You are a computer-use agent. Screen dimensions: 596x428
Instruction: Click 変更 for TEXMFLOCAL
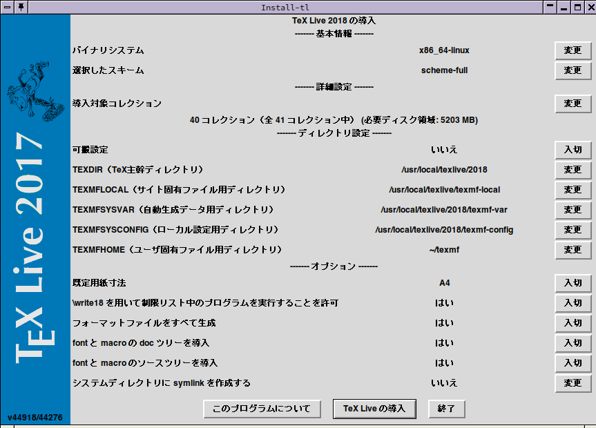click(573, 190)
